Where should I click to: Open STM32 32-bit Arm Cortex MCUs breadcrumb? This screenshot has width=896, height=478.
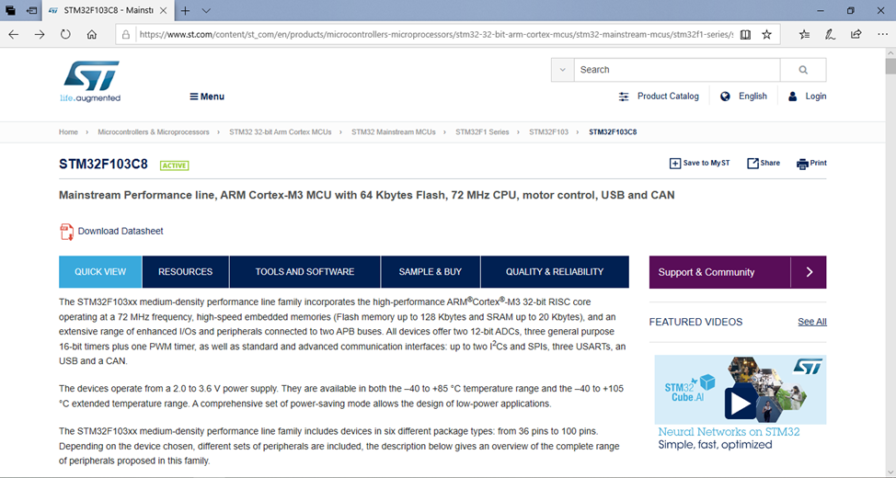[280, 132]
